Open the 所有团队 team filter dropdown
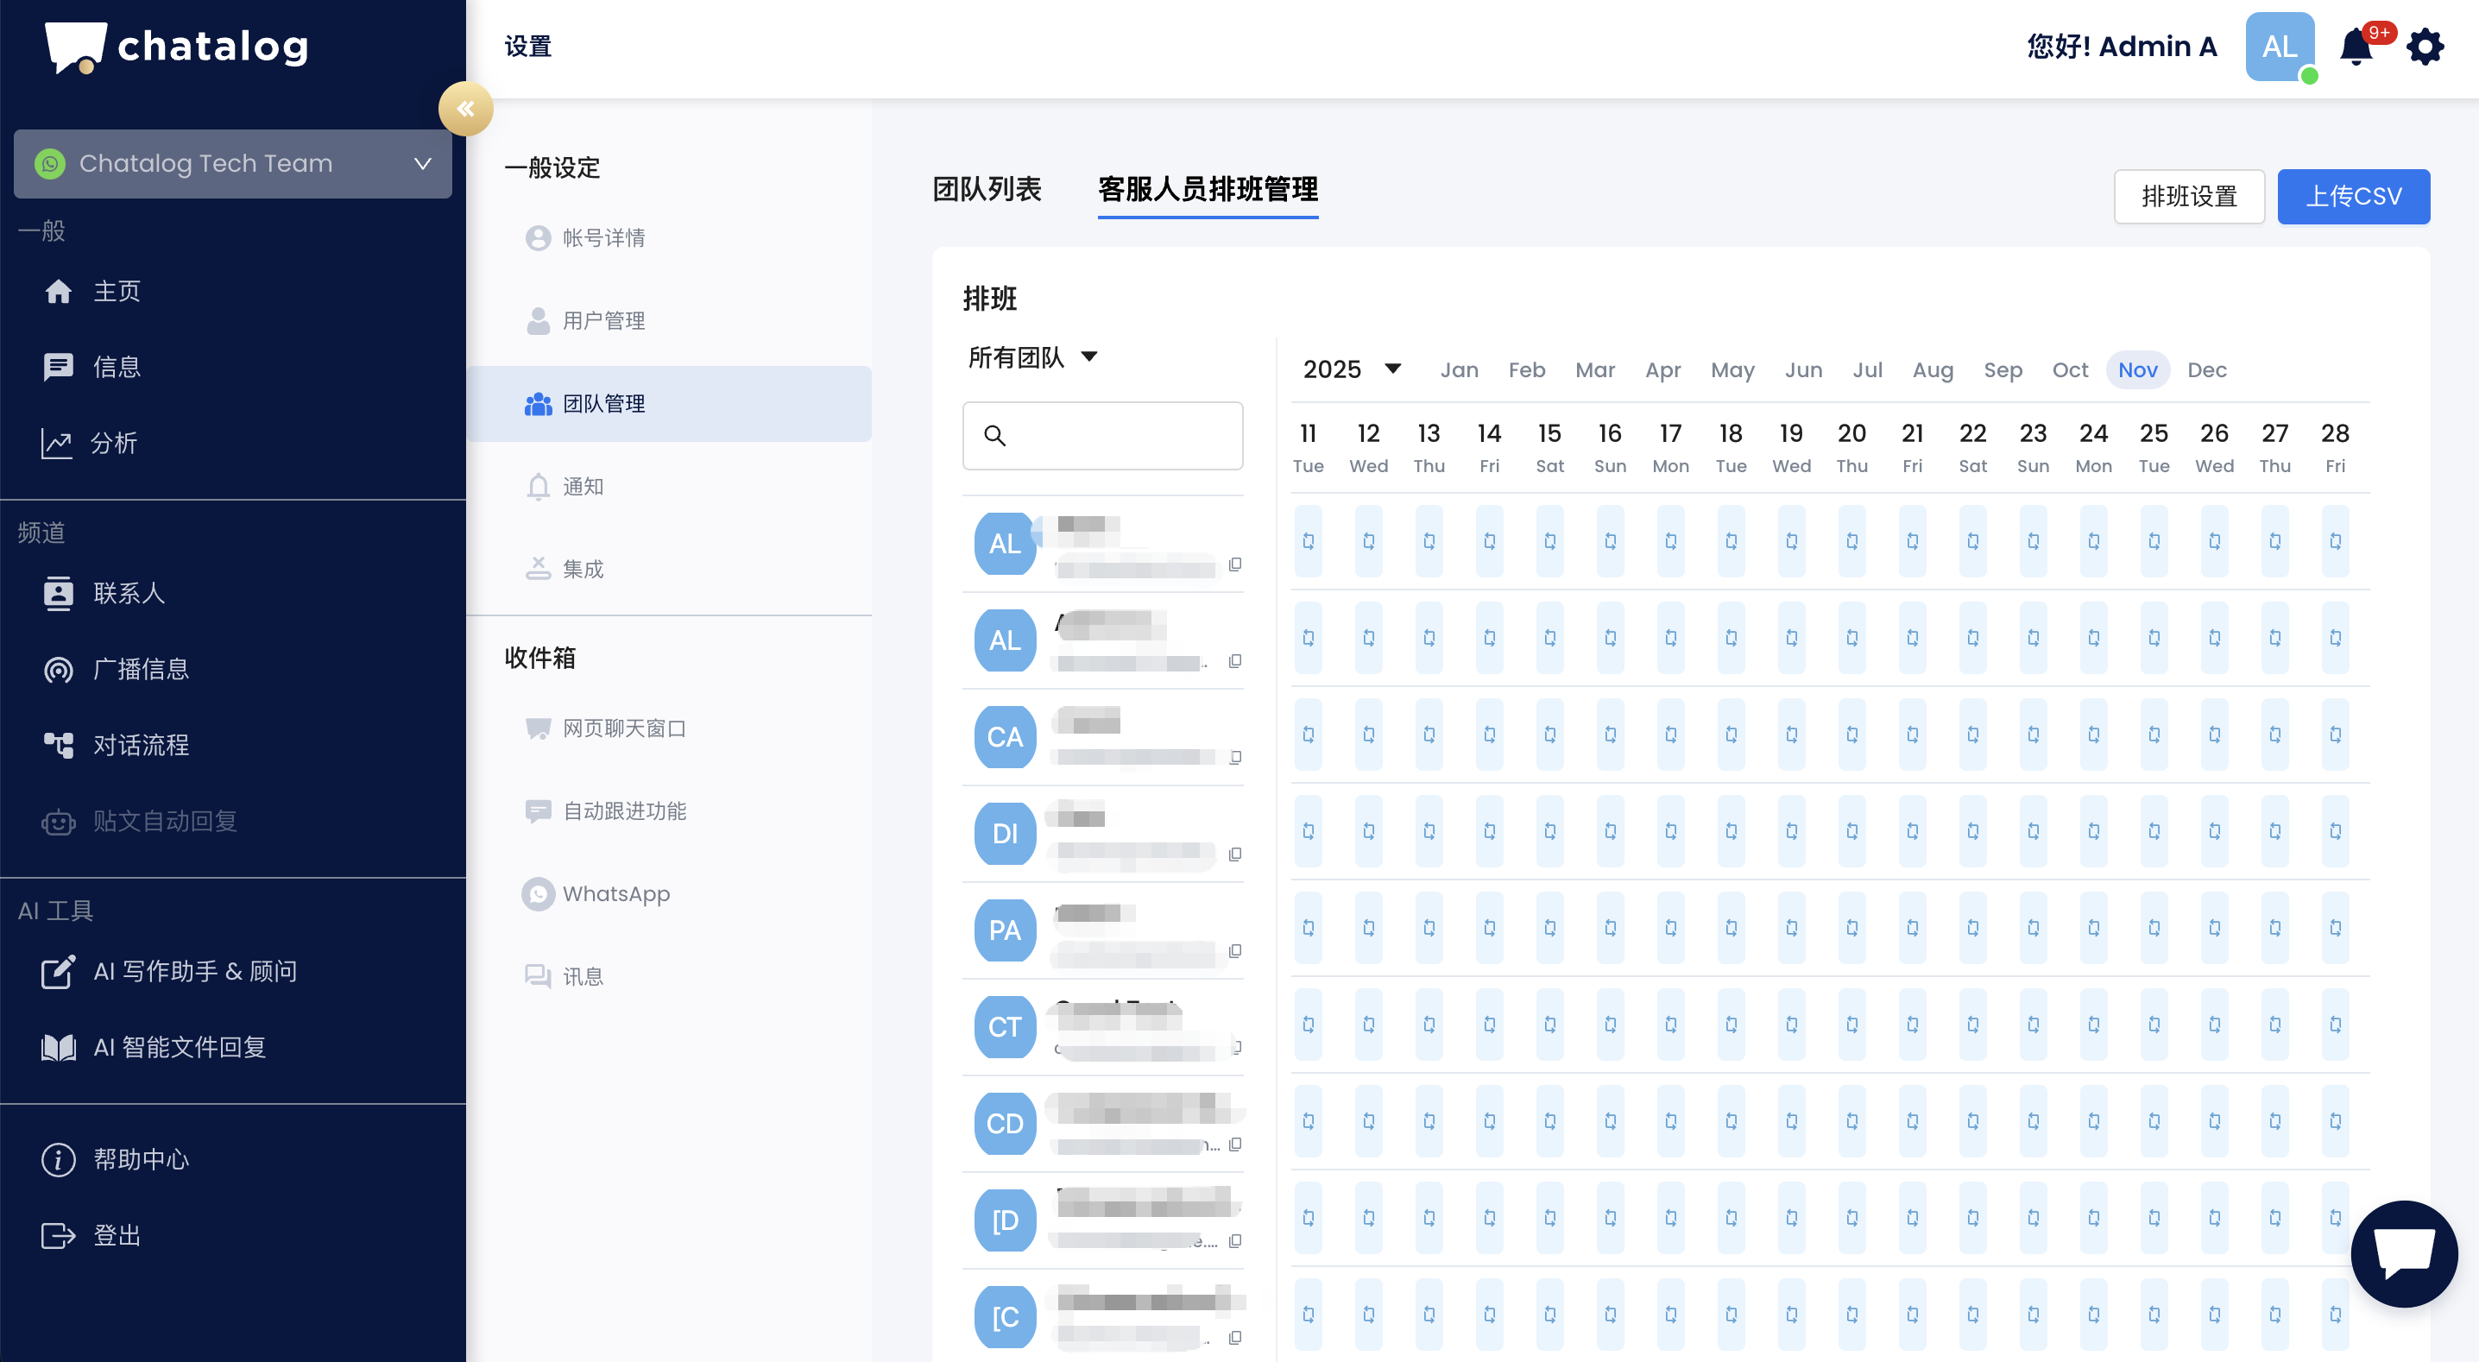The height and width of the screenshot is (1362, 2479). (1032, 357)
